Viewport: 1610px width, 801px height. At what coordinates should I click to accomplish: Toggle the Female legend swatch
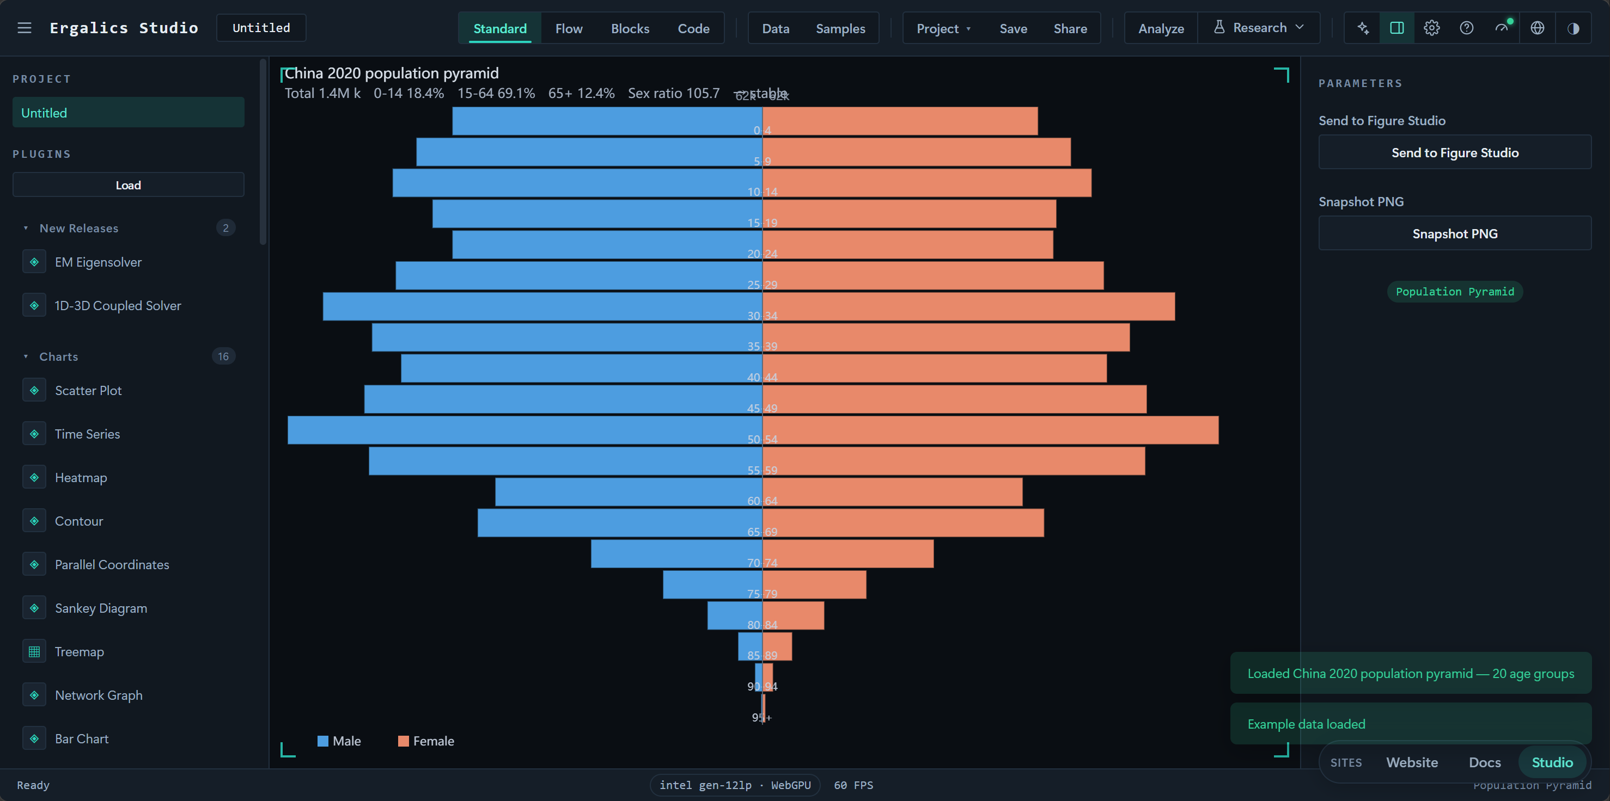click(x=403, y=741)
